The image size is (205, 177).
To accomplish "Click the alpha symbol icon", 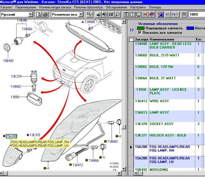I will pyautogui.click(x=111, y=14).
